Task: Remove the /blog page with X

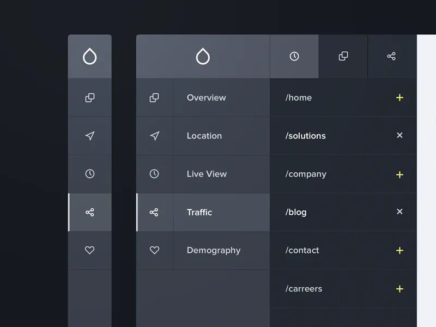Action: 399,211
